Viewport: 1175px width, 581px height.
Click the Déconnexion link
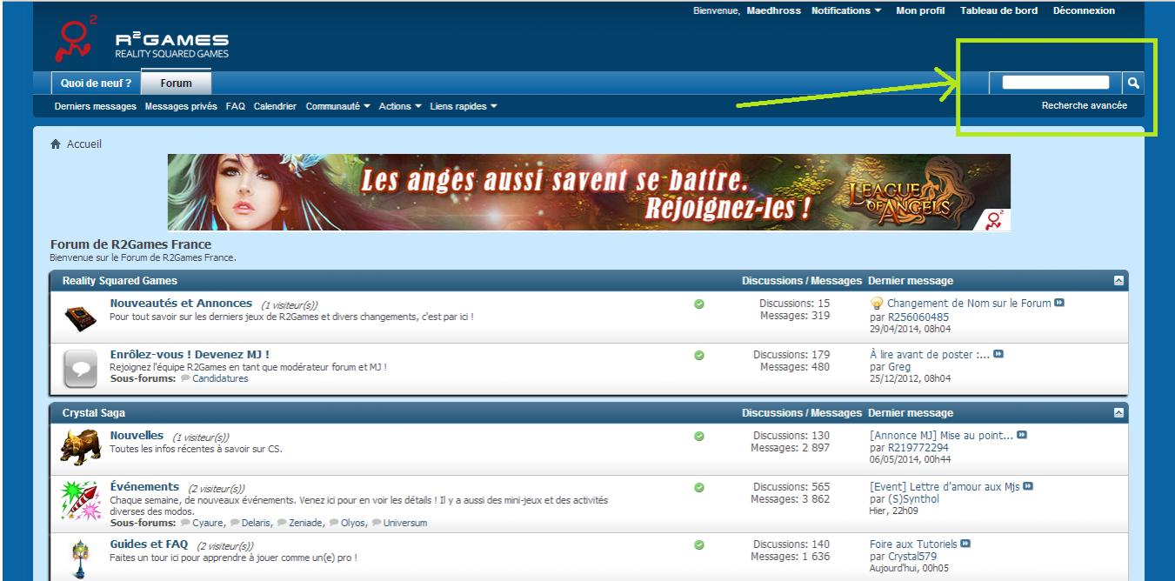tap(1083, 10)
